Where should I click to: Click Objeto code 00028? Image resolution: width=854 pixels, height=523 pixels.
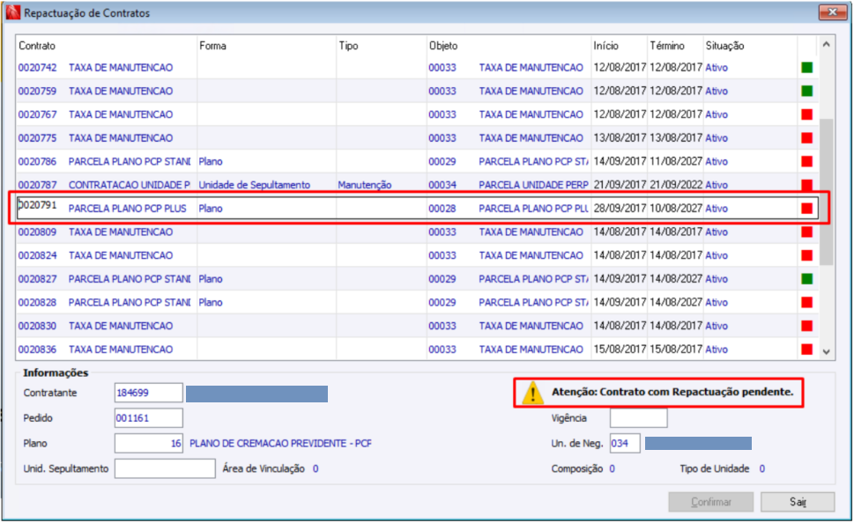442,209
